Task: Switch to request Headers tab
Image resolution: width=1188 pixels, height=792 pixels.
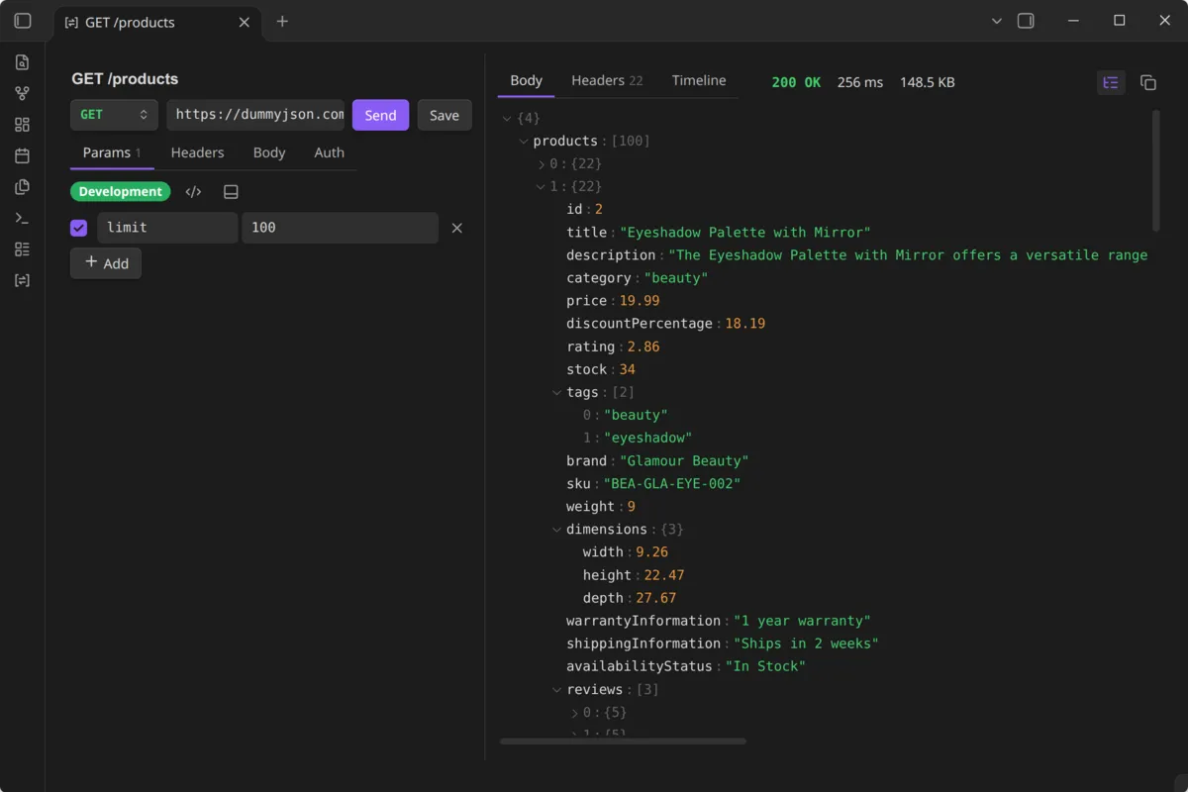Action: point(197,152)
